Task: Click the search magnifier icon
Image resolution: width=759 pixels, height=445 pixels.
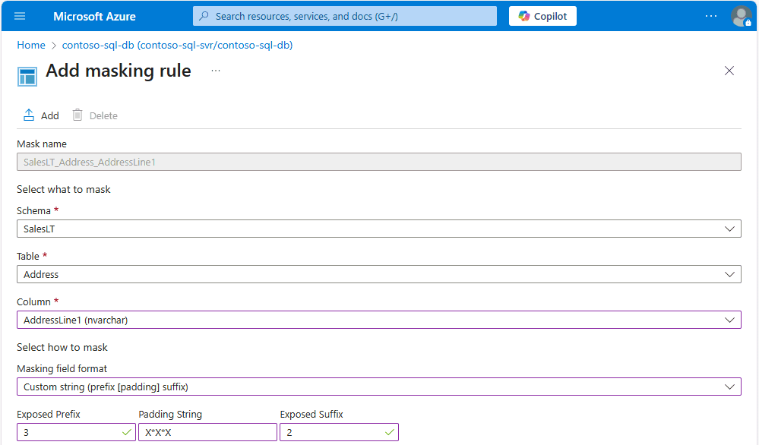Action: 204,16
